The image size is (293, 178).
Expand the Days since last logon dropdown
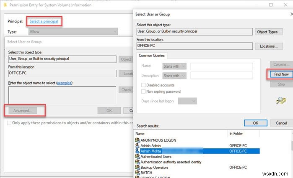tap(187, 101)
